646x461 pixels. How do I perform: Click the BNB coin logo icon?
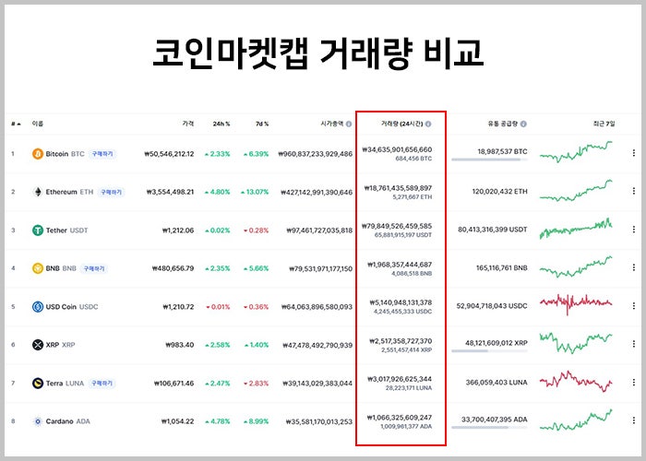coord(38,268)
